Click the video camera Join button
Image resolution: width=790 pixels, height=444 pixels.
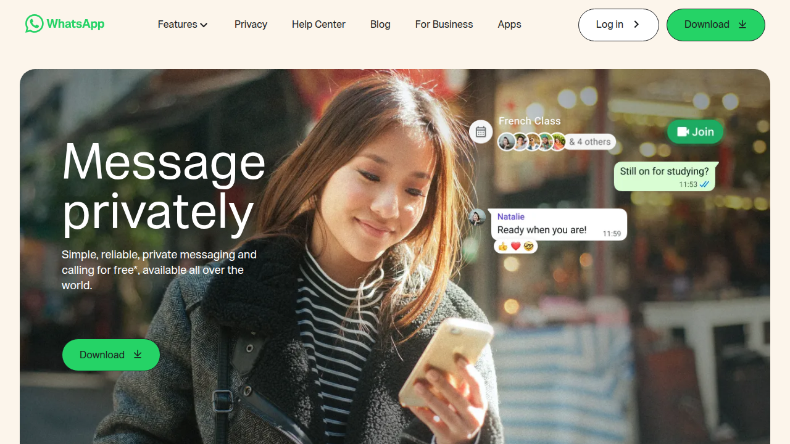point(695,131)
